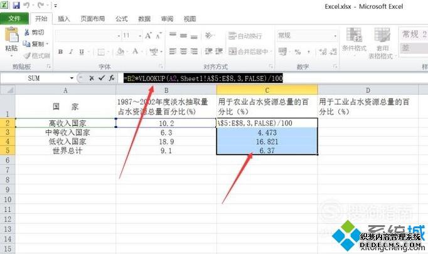Switch to the 插入 Insert tab

click(64, 19)
